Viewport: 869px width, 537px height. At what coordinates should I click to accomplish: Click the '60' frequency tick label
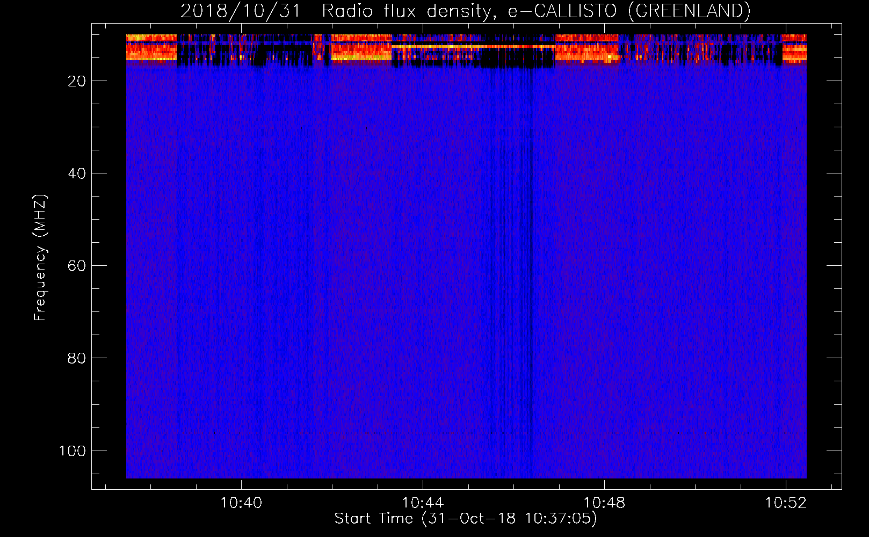76,266
